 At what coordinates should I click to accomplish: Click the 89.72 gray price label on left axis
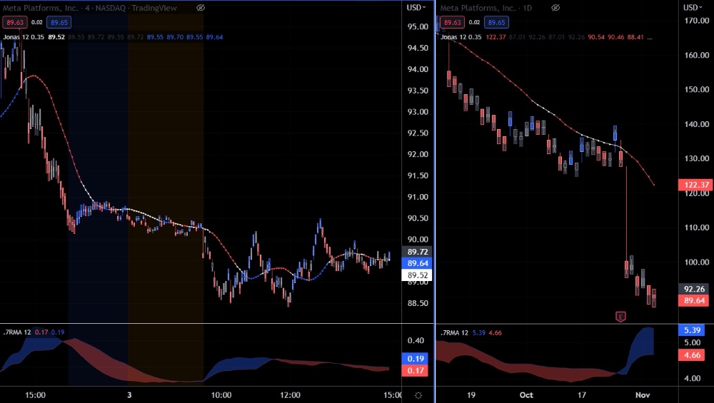(x=418, y=252)
